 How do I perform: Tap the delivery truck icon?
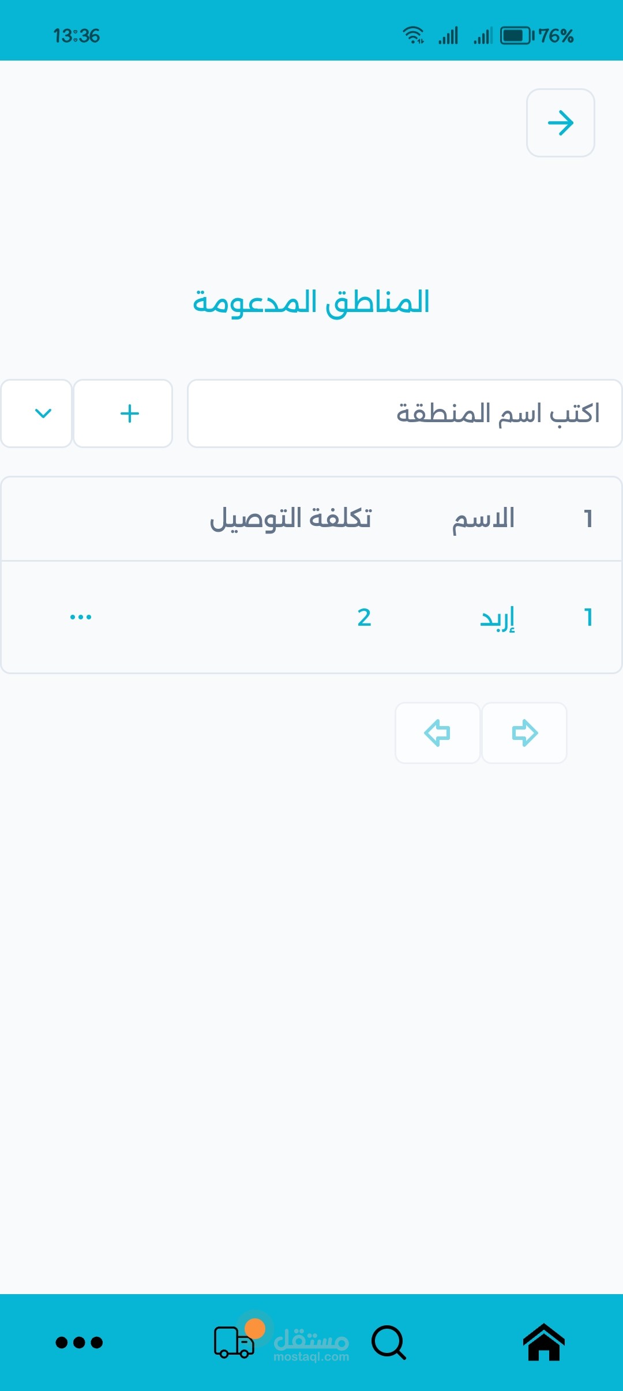click(x=233, y=1343)
